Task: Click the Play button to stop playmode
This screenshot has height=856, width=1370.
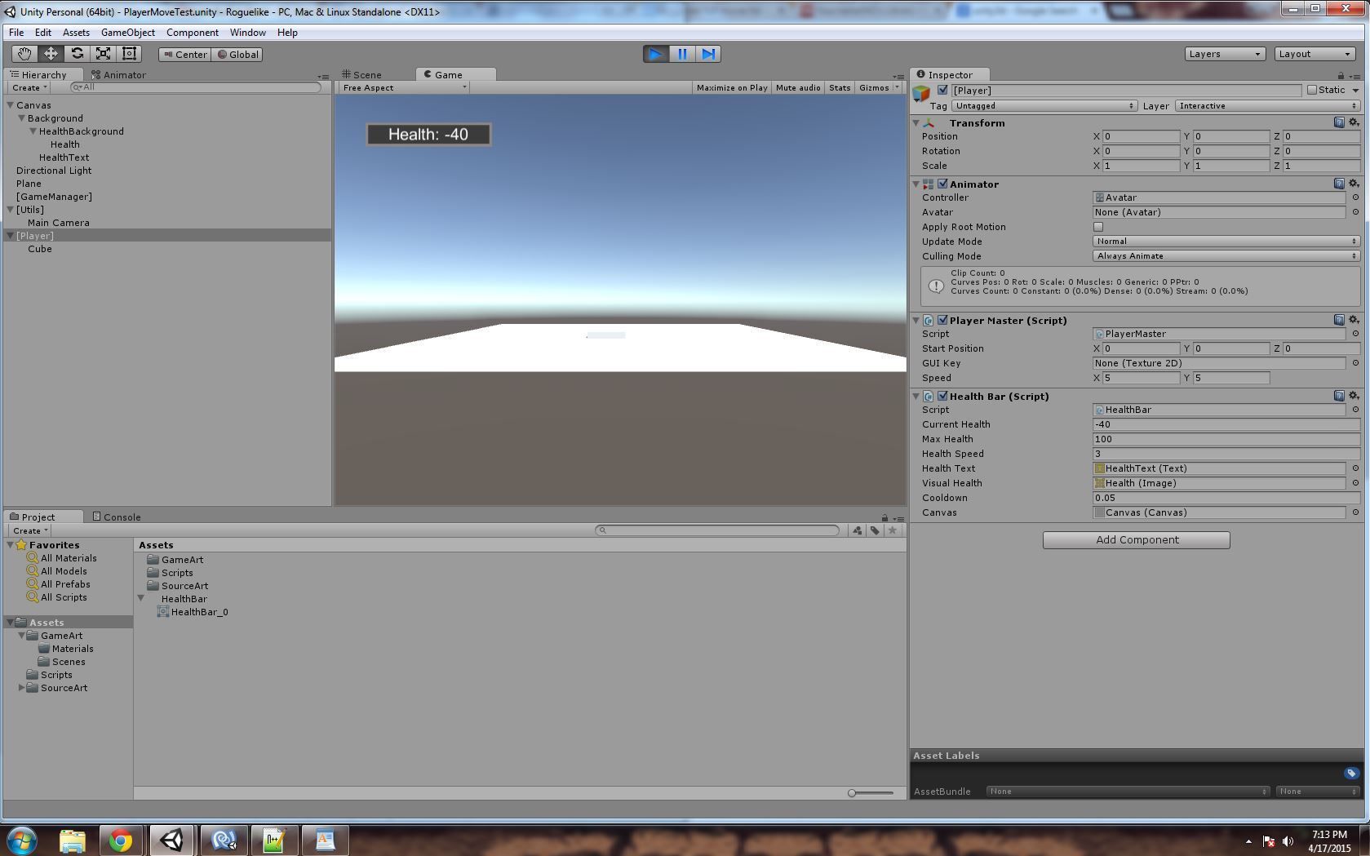Action: point(655,54)
